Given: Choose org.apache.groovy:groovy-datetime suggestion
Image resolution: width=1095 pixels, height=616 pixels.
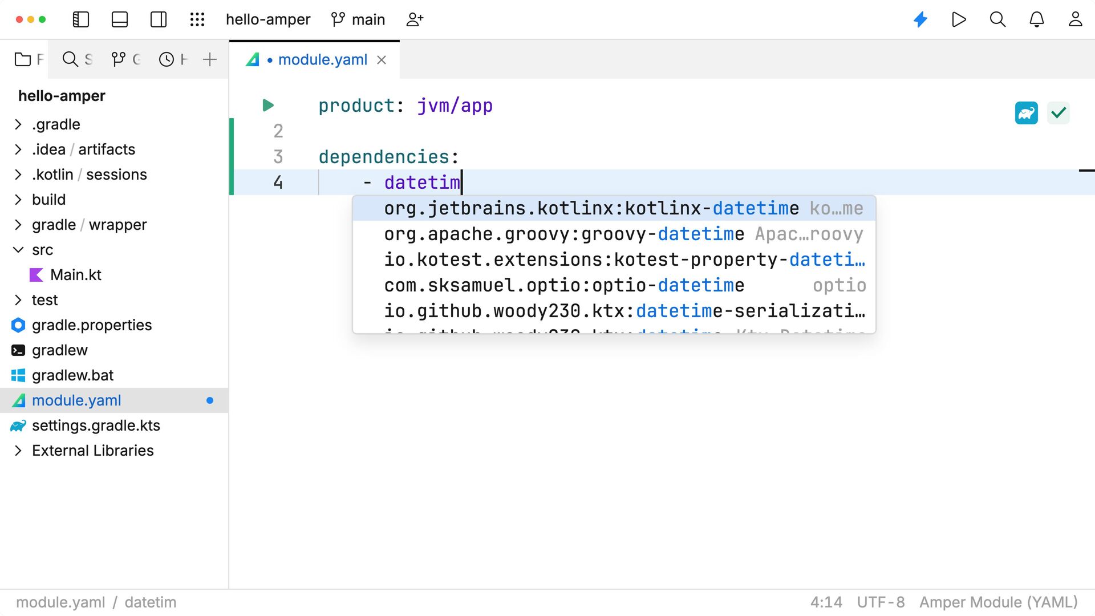Looking at the screenshot, I should (x=614, y=234).
